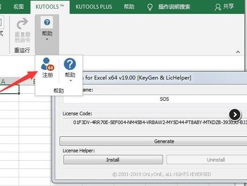The width and height of the screenshot is (247, 186).
Task: Click the Generate button
Action: pos(154,141)
